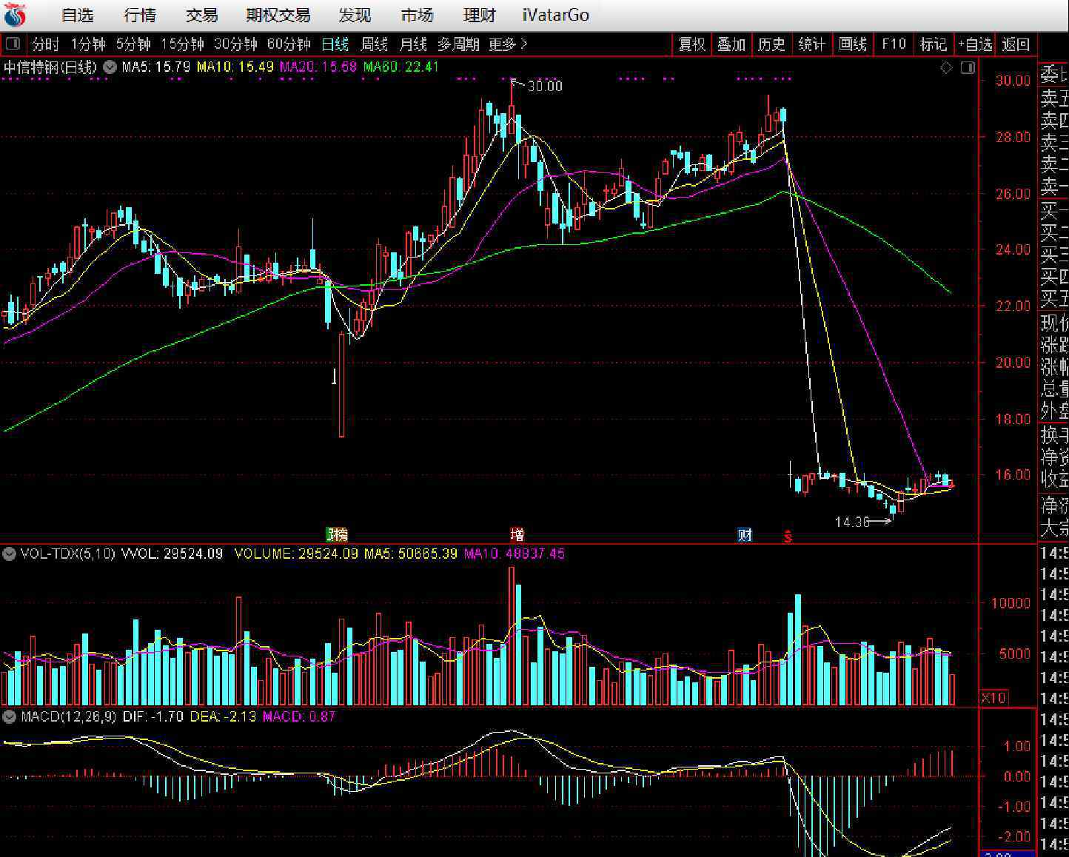Open the 发现 menu
The height and width of the screenshot is (857, 1069).
[355, 16]
